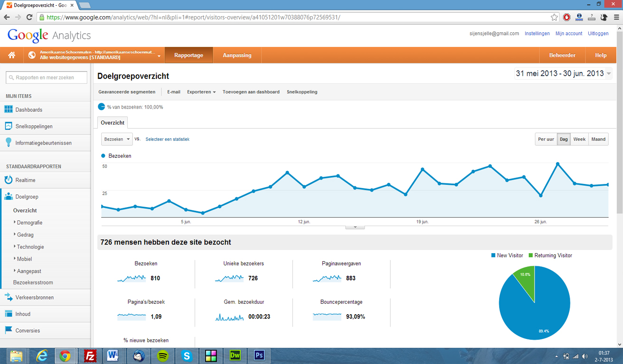This screenshot has height=364, width=623.
Task: Open the Aanpassing tab
Action: pos(237,55)
